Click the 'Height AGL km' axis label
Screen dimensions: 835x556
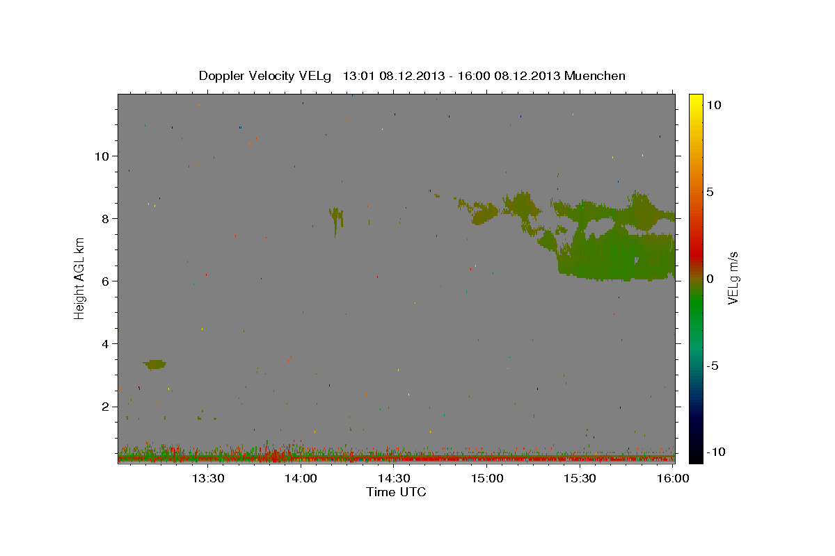(80, 278)
